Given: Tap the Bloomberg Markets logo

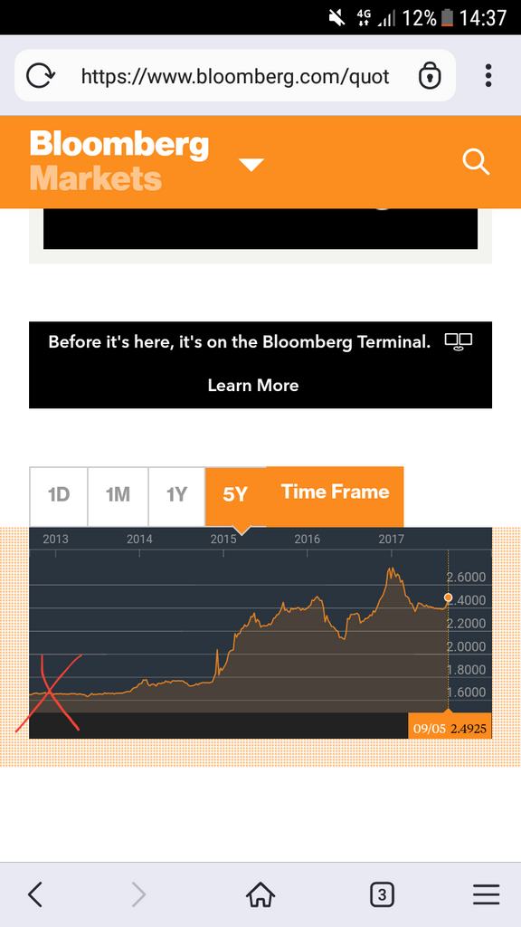Looking at the screenshot, I should 118,161.
